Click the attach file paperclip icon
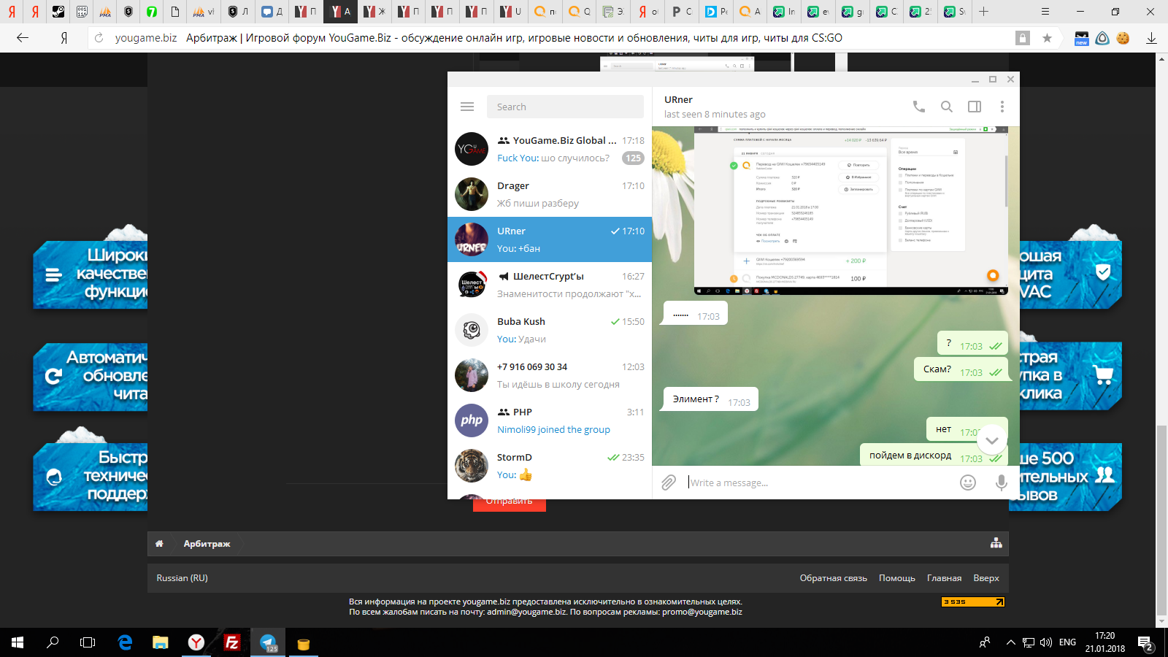This screenshot has width=1168, height=657. [x=669, y=483]
